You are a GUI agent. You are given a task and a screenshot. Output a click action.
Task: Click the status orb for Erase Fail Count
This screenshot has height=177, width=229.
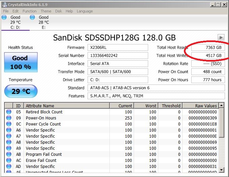click(x=9, y=160)
